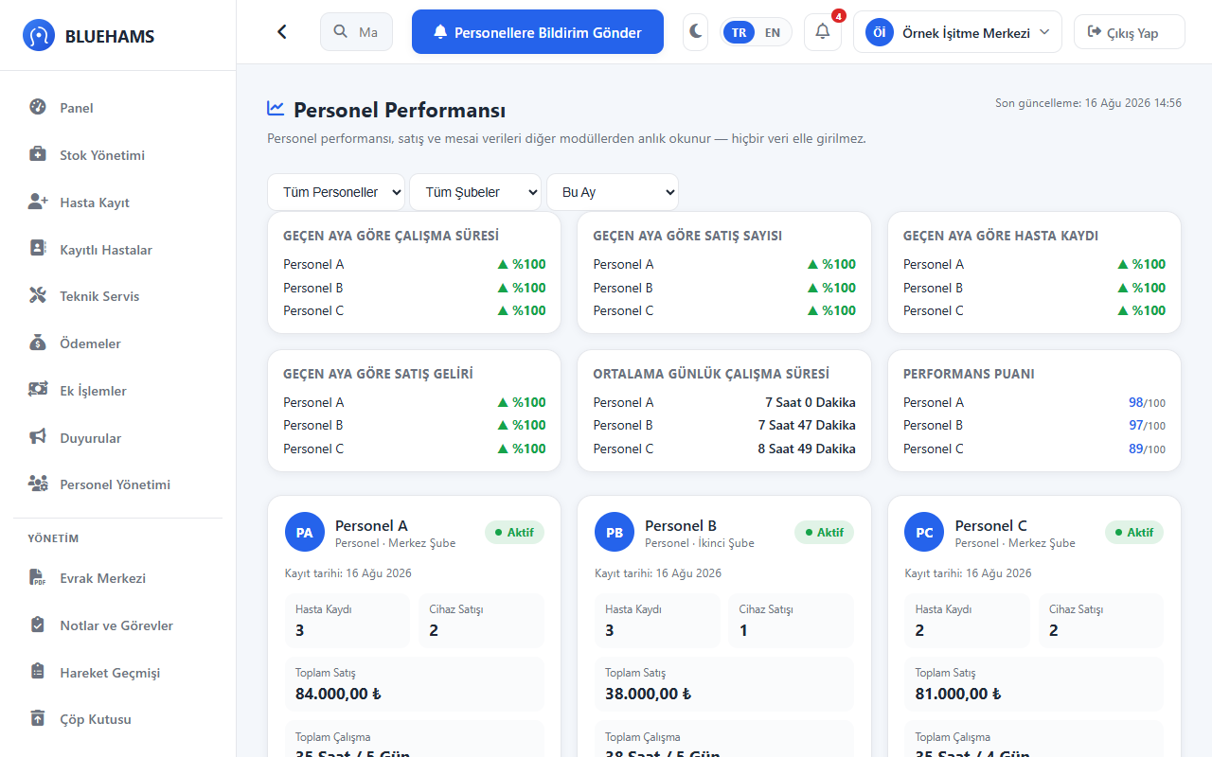Click Toplam Satış 38.000,00 ₺ value
This screenshot has height=757, width=1212.
[648, 694]
